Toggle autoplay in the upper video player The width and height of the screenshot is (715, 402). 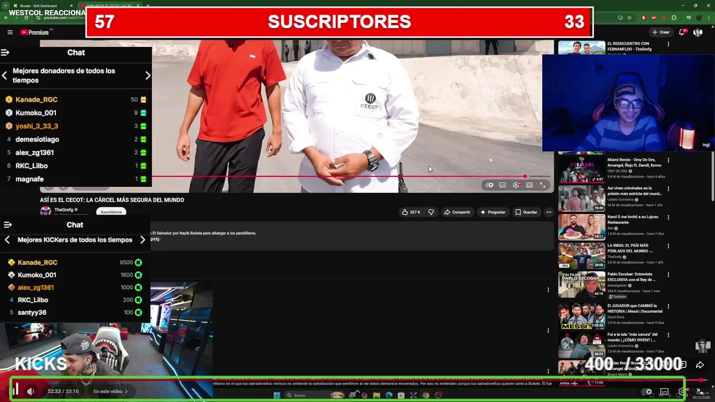click(x=490, y=185)
